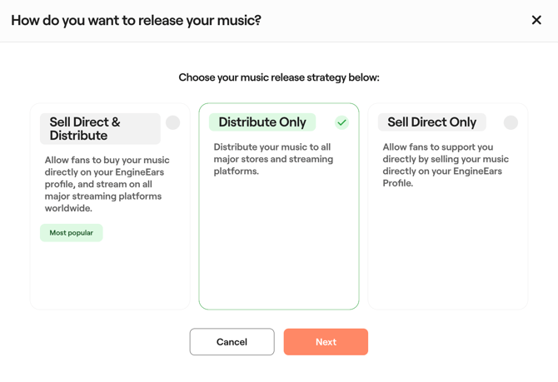The width and height of the screenshot is (558, 382).
Task: Click empty lower area of Distribute Only card
Action: [279, 250]
